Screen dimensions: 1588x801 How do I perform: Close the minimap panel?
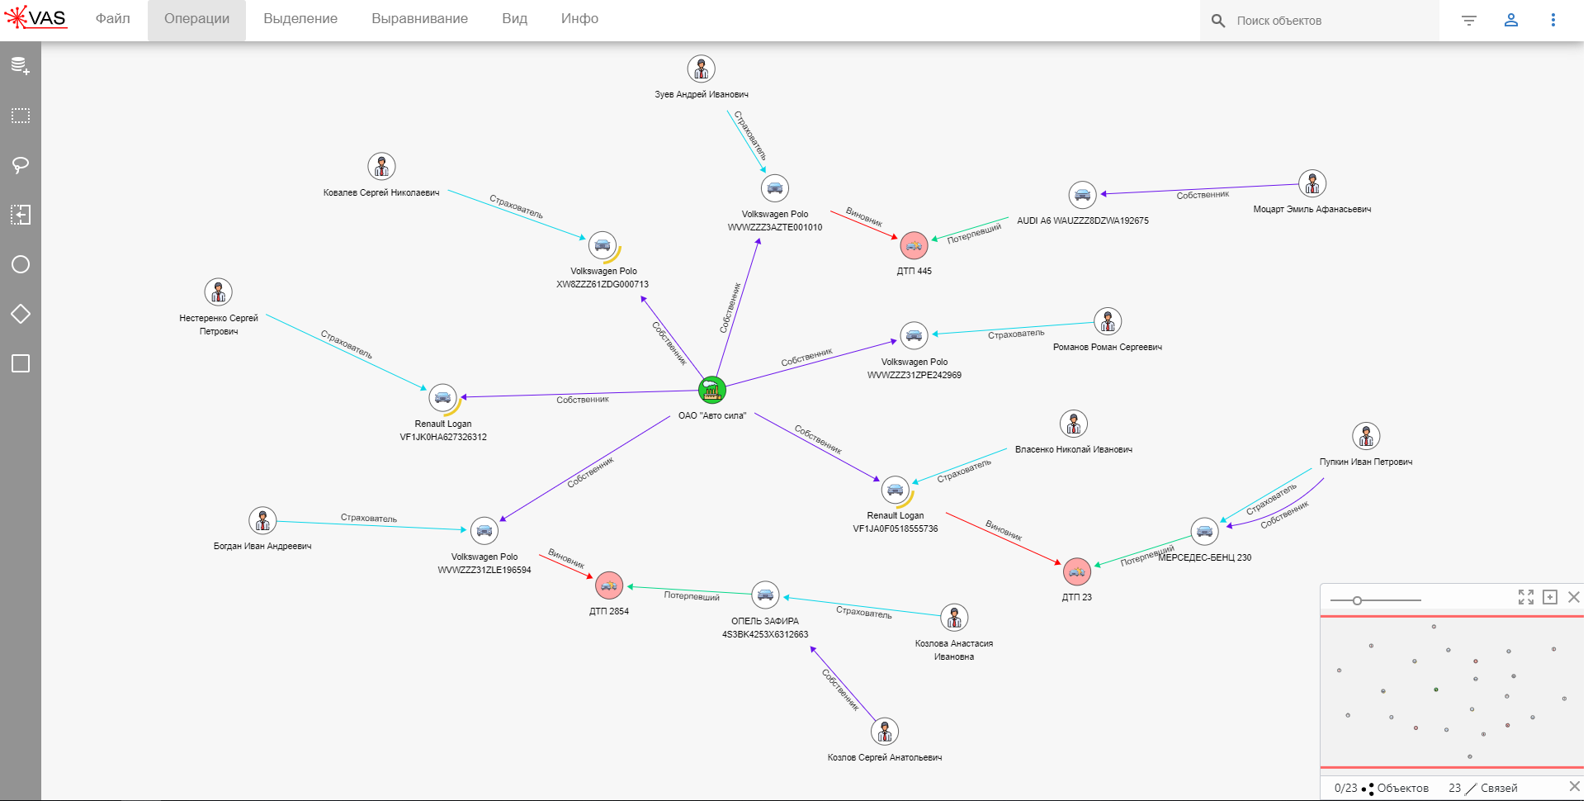click(x=1574, y=597)
